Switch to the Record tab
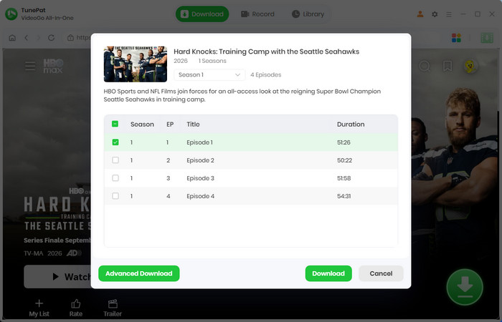 [x=257, y=14]
